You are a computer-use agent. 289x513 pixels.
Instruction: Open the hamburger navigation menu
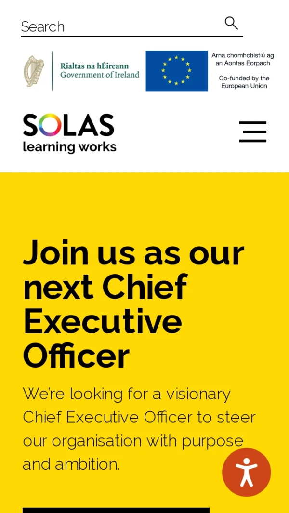click(x=253, y=132)
